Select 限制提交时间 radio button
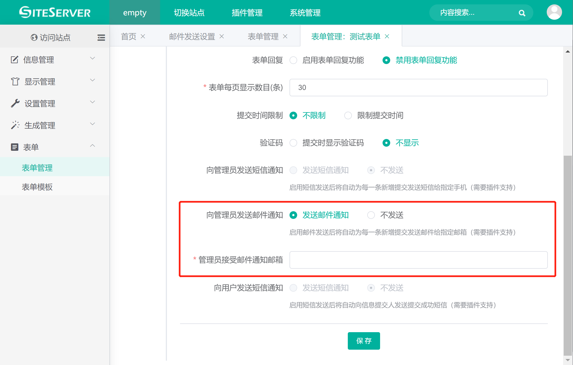The width and height of the screenshot is (573, 365). click(x=348, y=115)
